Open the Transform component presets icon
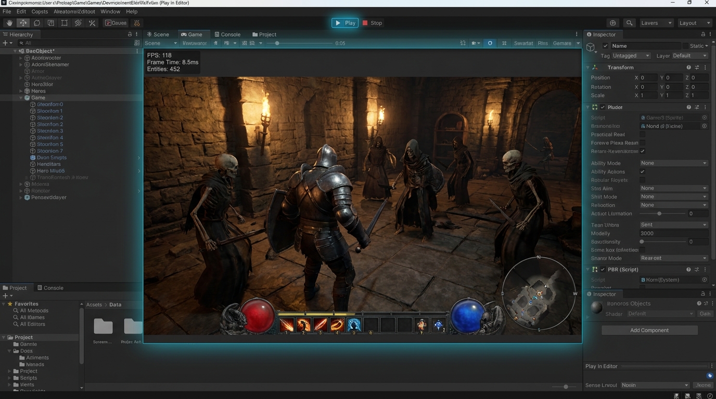The width and height of the screenshot is (716, 399). pos(697,68)
